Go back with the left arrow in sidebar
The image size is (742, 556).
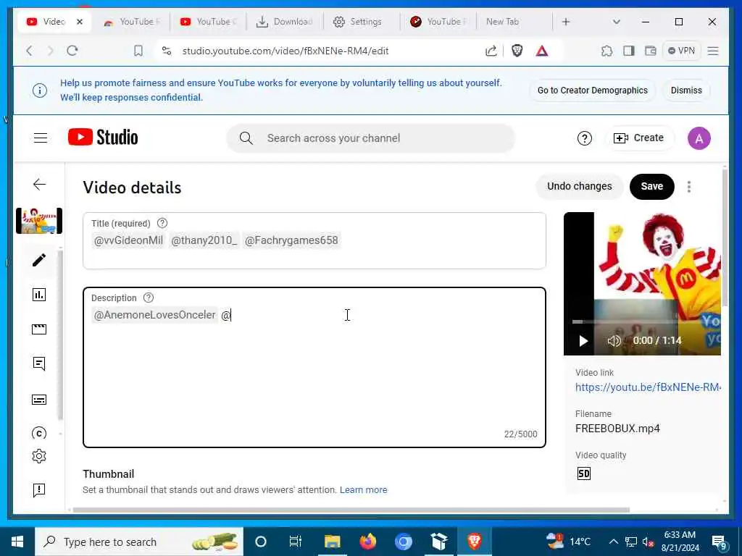pyautogui.click(x=40, y=185)
